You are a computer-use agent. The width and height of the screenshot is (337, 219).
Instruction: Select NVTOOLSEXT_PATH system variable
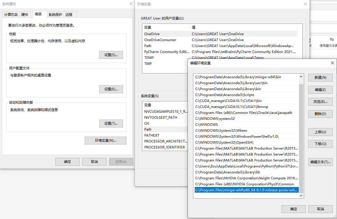(166, 118)
